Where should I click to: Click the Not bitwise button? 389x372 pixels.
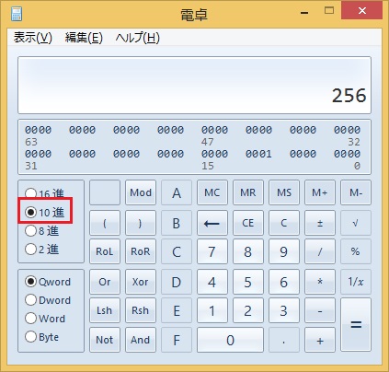[105, 340]
